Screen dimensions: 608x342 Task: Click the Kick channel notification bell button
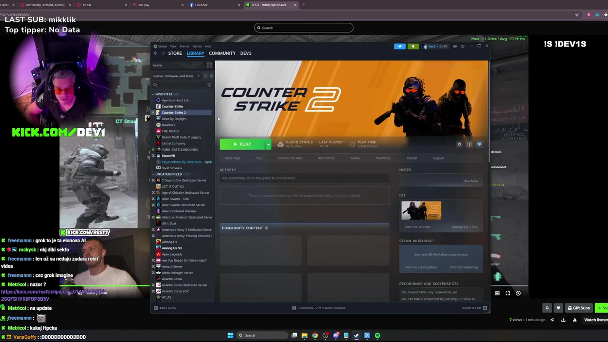coord(547,308)
